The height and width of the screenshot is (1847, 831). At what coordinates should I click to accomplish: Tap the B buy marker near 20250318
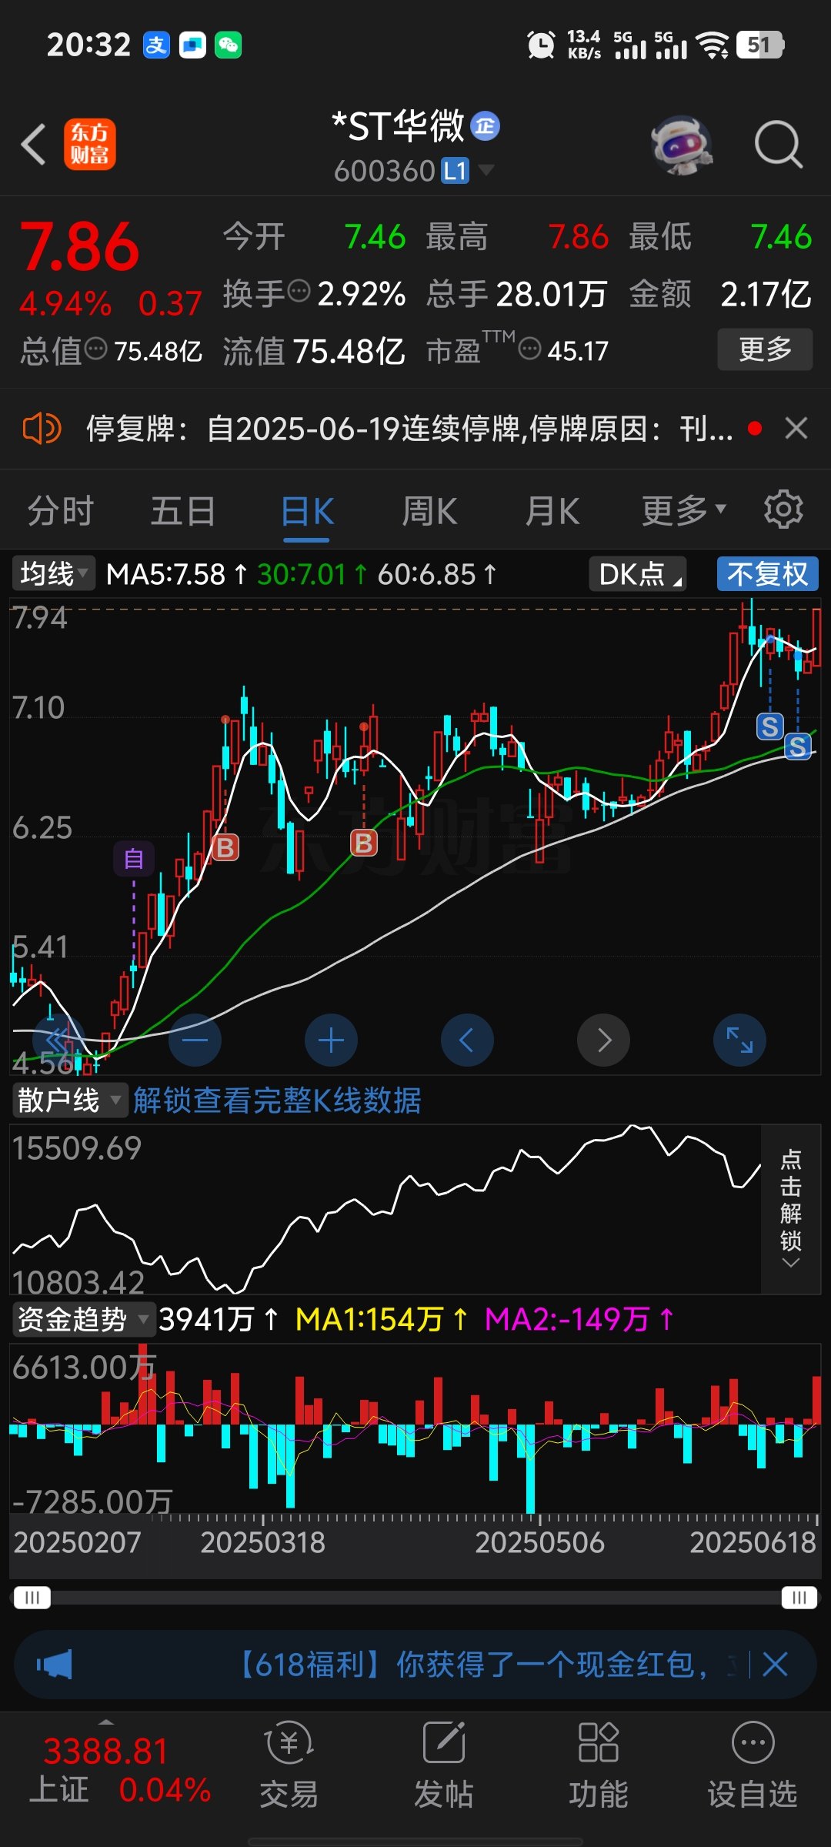(x=225, y=847)
